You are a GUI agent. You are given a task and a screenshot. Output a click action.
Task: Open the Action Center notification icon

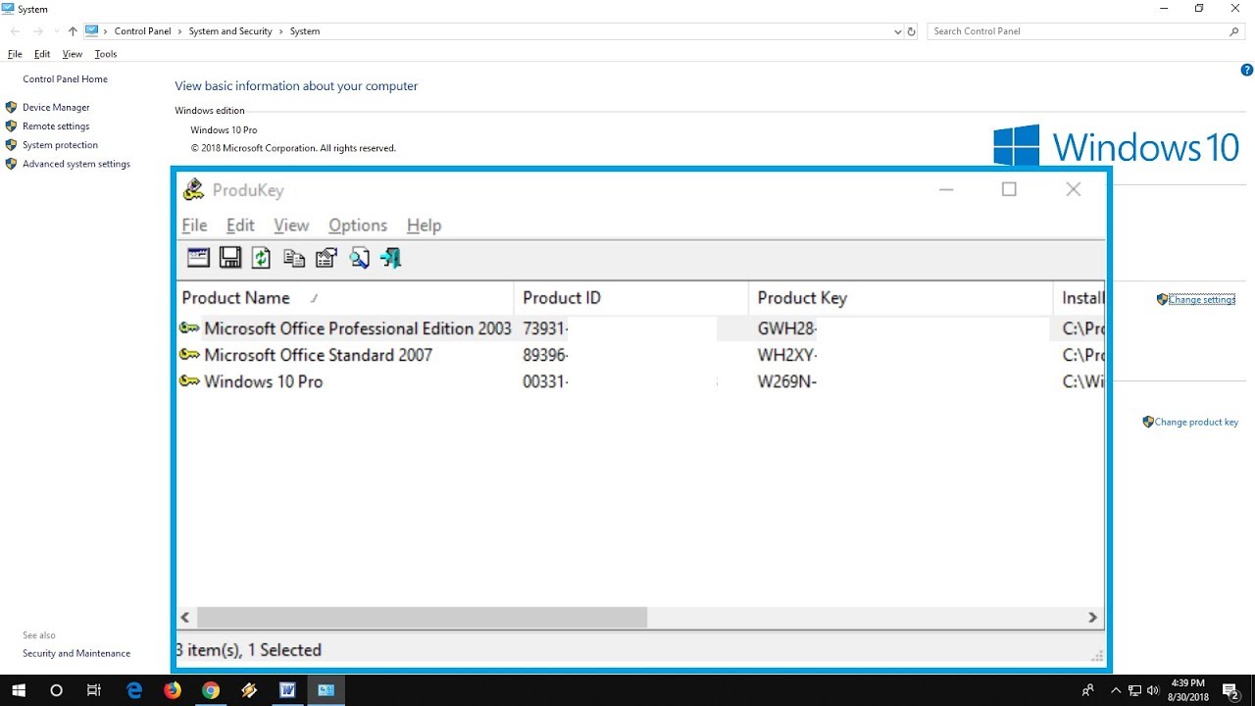point(1230,690)
